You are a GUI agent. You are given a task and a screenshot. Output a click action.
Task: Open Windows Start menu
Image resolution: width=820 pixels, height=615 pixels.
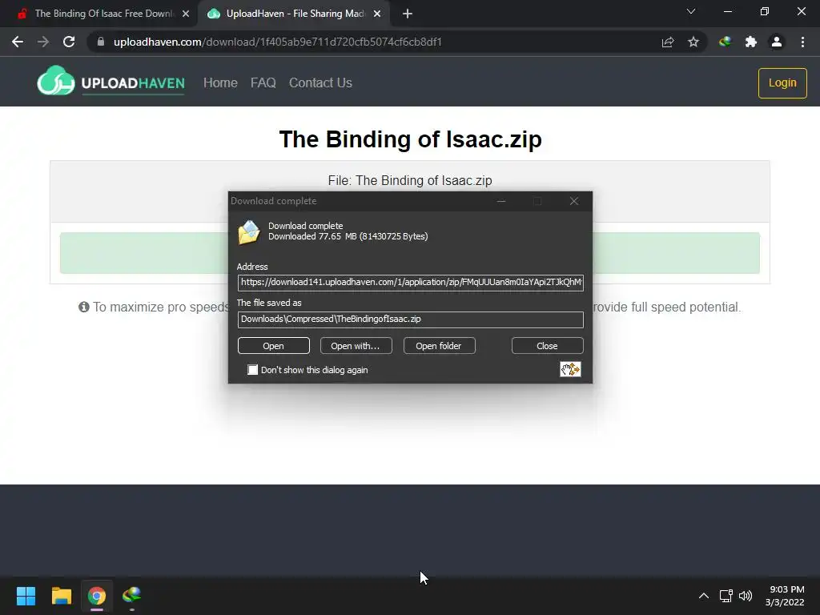[26, 596]
